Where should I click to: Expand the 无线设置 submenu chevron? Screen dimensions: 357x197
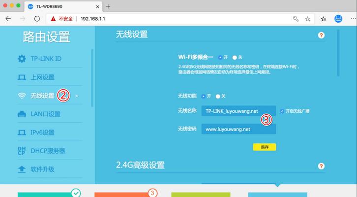tap(77, 96)
